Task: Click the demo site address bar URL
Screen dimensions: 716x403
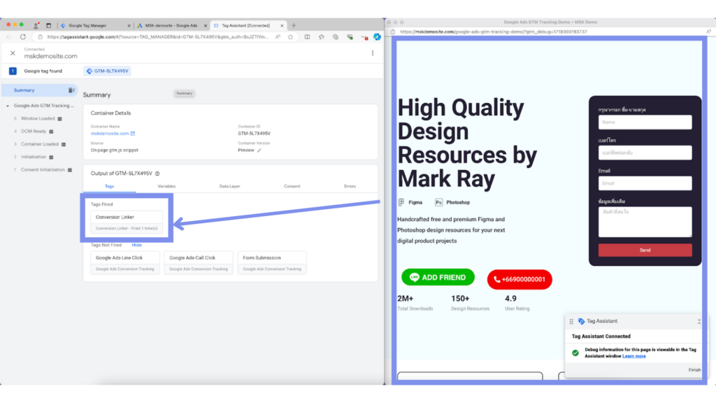Action: pyautogui.click(x=494, y=32)
